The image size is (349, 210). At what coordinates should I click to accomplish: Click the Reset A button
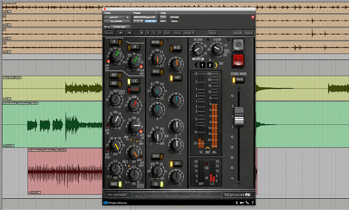tap(189, 33)
